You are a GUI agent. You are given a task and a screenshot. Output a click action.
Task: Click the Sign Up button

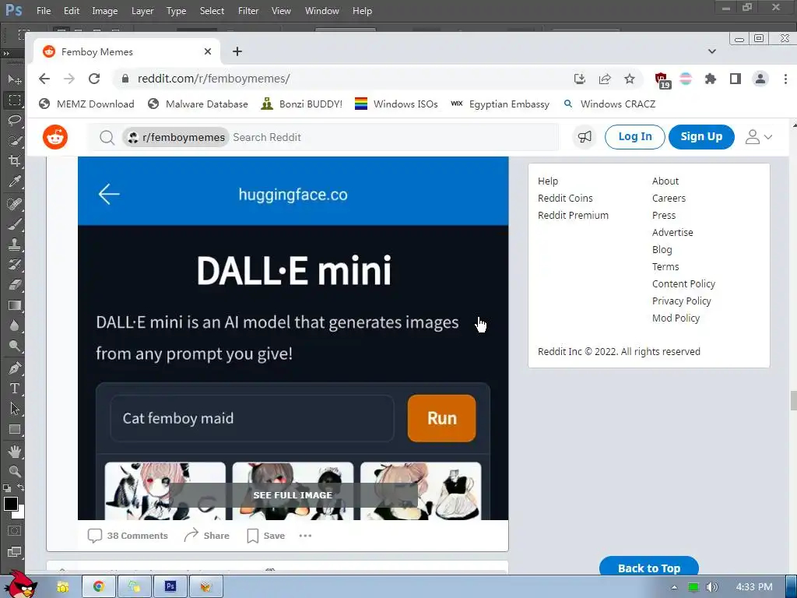(x=701, y=137)
